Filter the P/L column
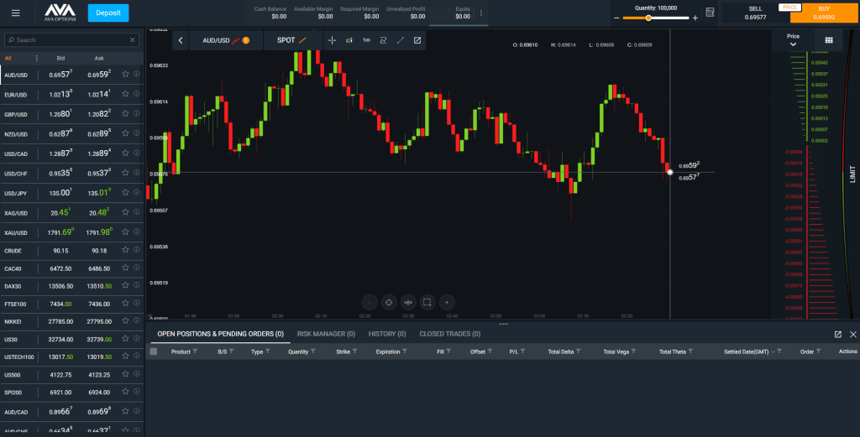 click(522, 351)
